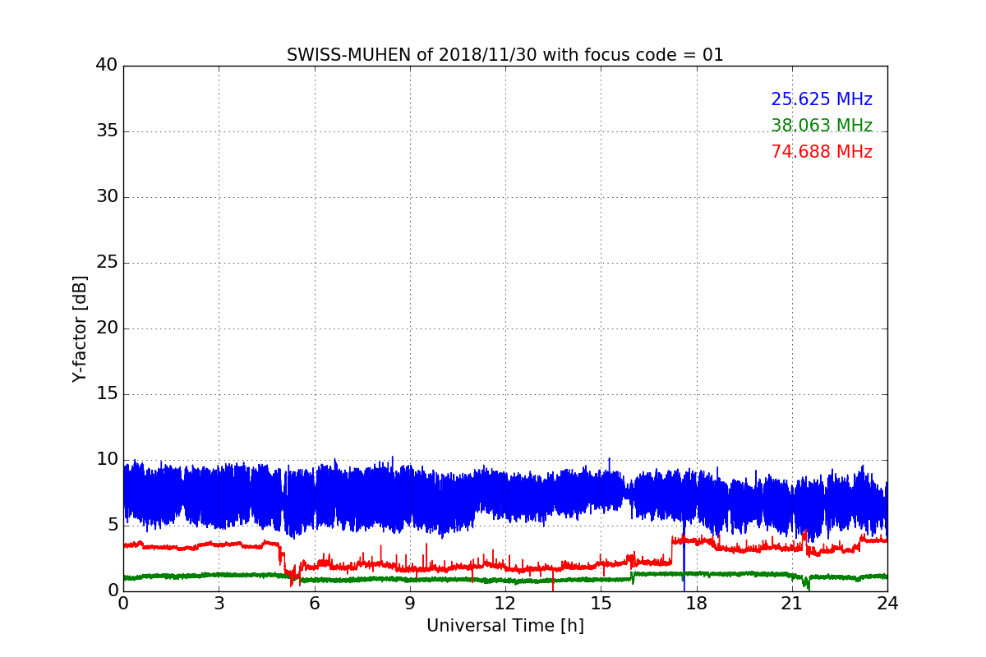Viewport: 986px width, 657px height.
Task: Click y-axis tick label 30
Action: [x=107, y=197]
